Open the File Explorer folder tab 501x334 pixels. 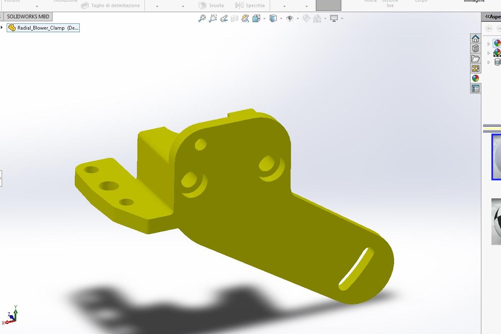click(475, 58)
